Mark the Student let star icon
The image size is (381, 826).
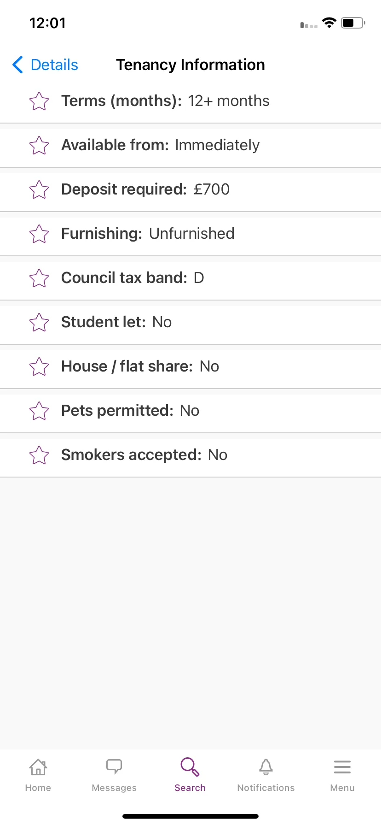(x=39, y=322)
